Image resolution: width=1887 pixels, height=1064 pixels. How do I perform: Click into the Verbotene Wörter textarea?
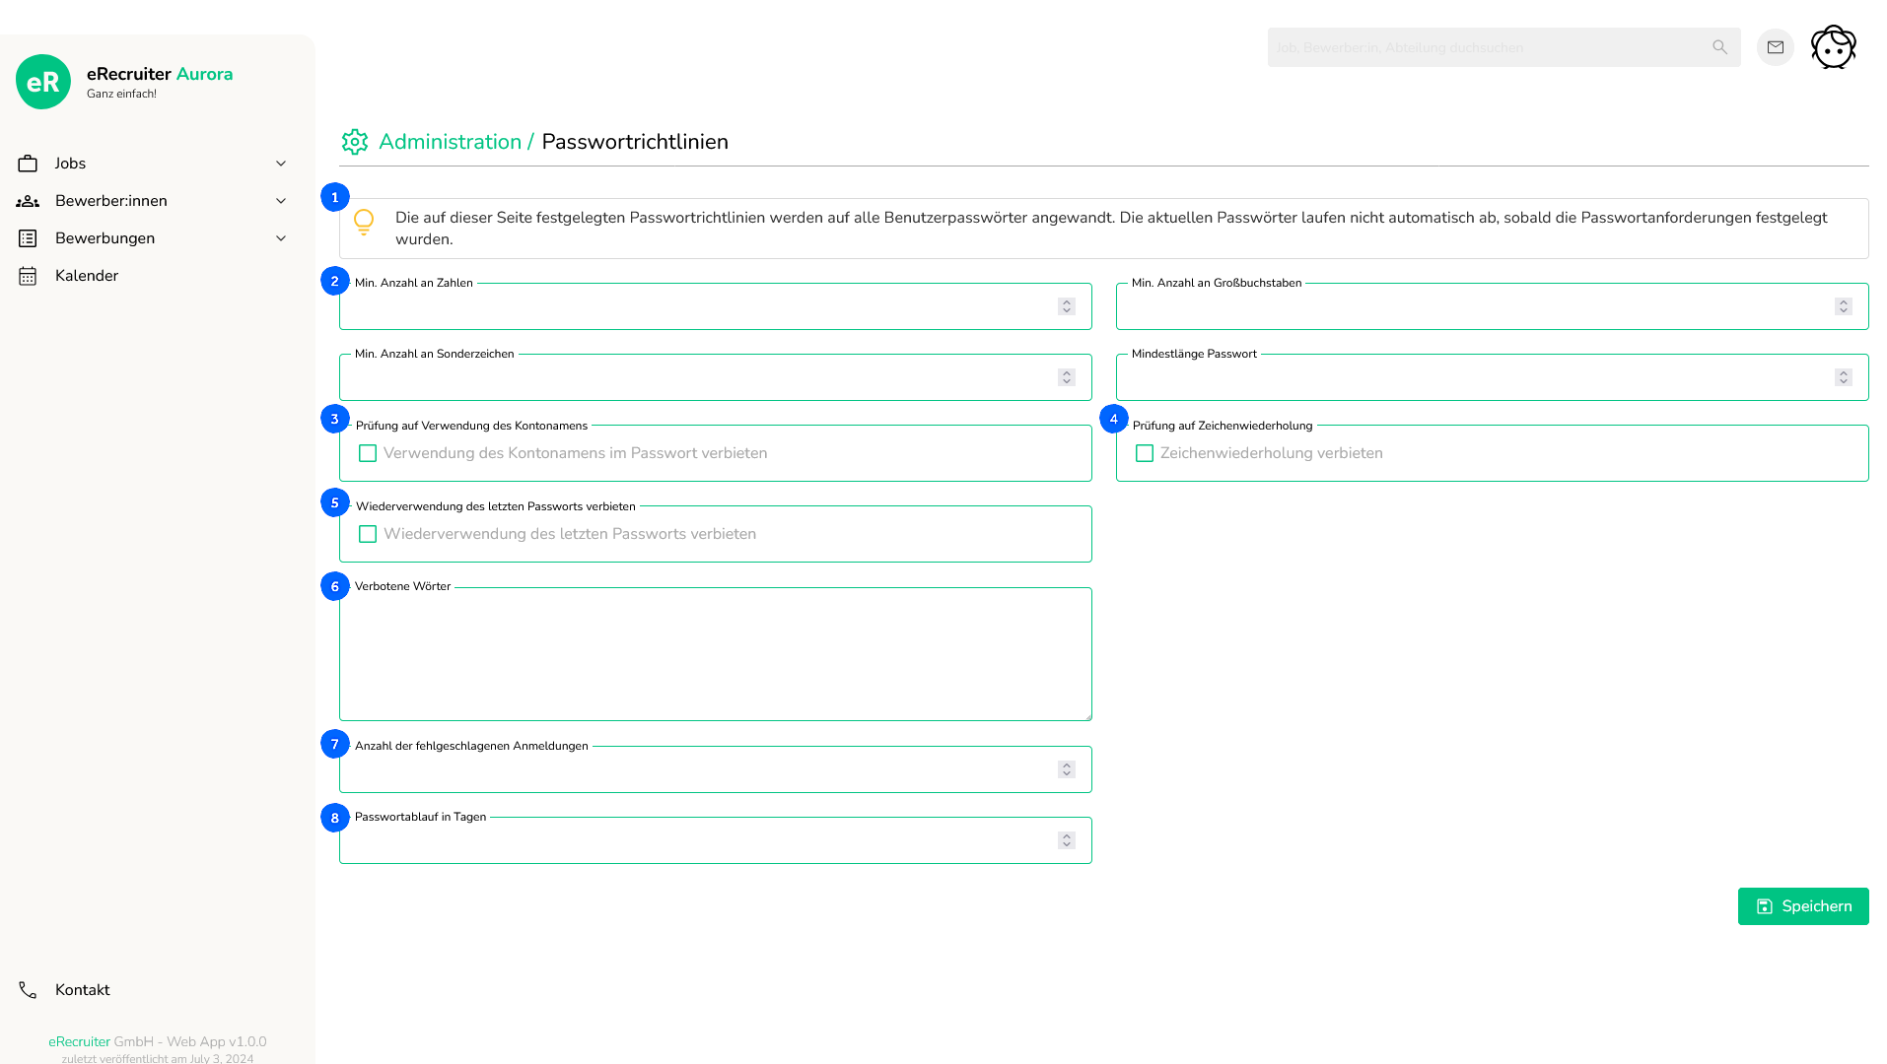click(x=716, y=654)
